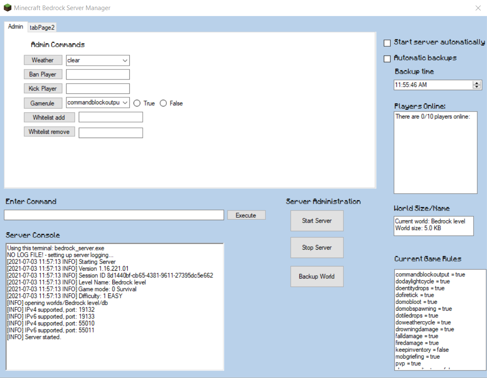Focus the Whitelist remove text field
The width and height of the screenshot is (487, 378).
(111, 133)
